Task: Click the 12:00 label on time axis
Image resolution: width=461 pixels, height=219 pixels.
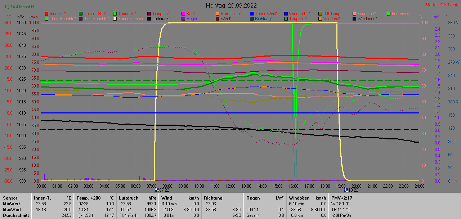Action: pyautogui.click(x=230, y=186)
